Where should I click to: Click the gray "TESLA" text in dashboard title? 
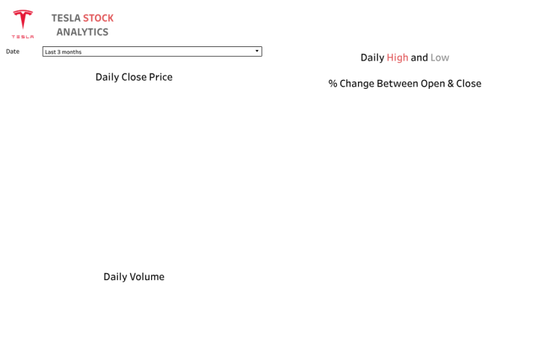click(x=66, y=18)
